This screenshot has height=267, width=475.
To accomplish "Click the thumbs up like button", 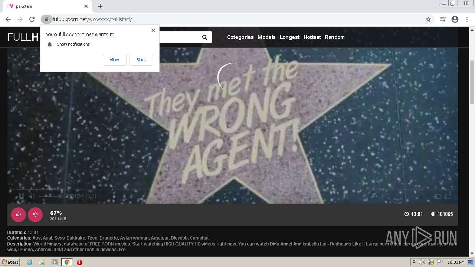I will pos(19,214).
